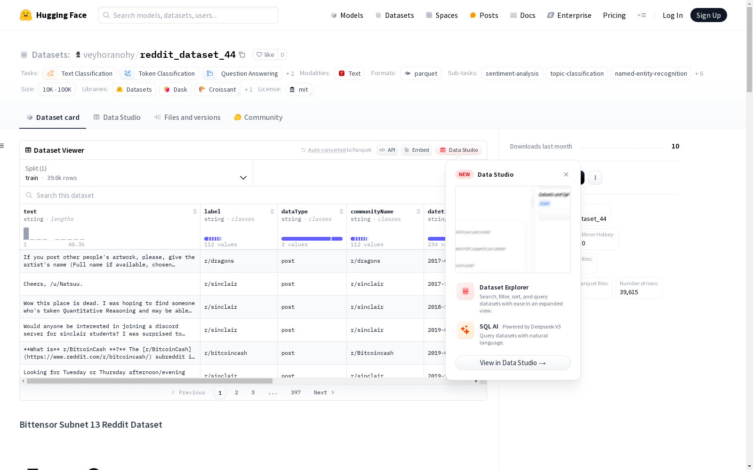
Task: Go to page 3 of the table
Action: pyautogui.click(x=253, y=392)
